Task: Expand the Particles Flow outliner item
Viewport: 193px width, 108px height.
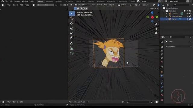Action: [x=167, y=16]
